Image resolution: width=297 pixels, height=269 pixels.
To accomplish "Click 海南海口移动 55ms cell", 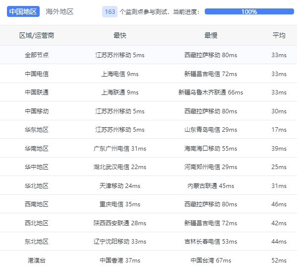I will pyautogui.click(x=211, y=148).
